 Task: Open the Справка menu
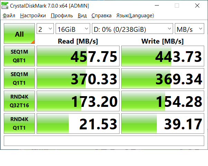click(x=101, y=16)
